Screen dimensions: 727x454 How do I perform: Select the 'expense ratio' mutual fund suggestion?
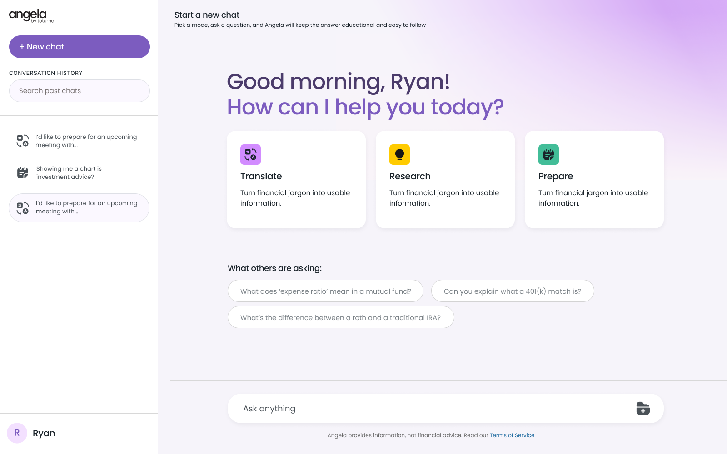325,291
